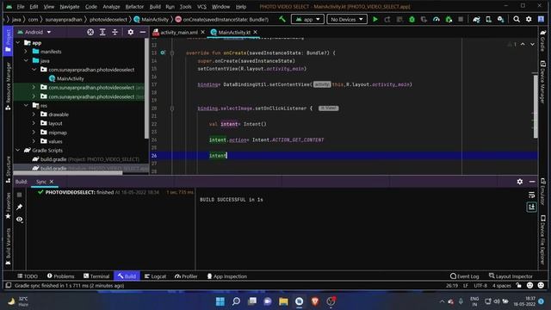Click the override gutter icon on onCreate line

pyautogui.click(x=163, y=53)
